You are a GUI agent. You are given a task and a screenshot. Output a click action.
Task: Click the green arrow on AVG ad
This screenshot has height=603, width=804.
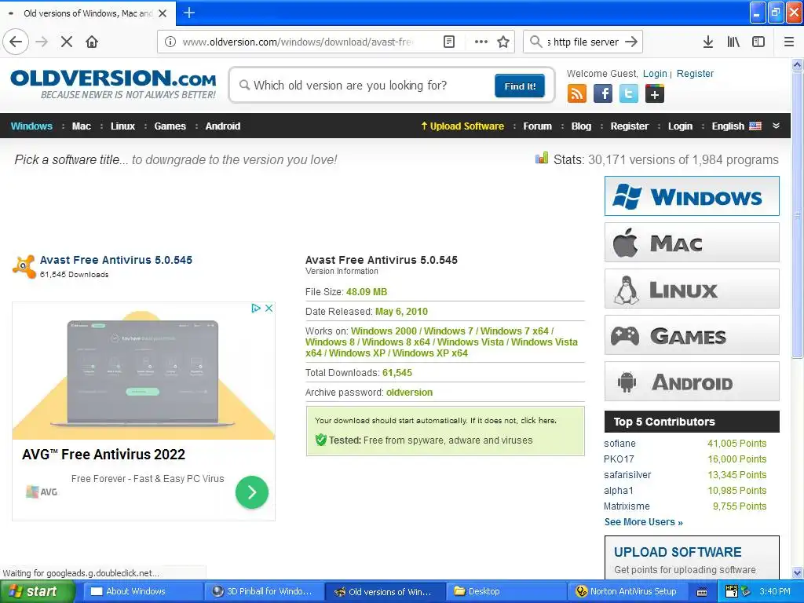point(252,492)
